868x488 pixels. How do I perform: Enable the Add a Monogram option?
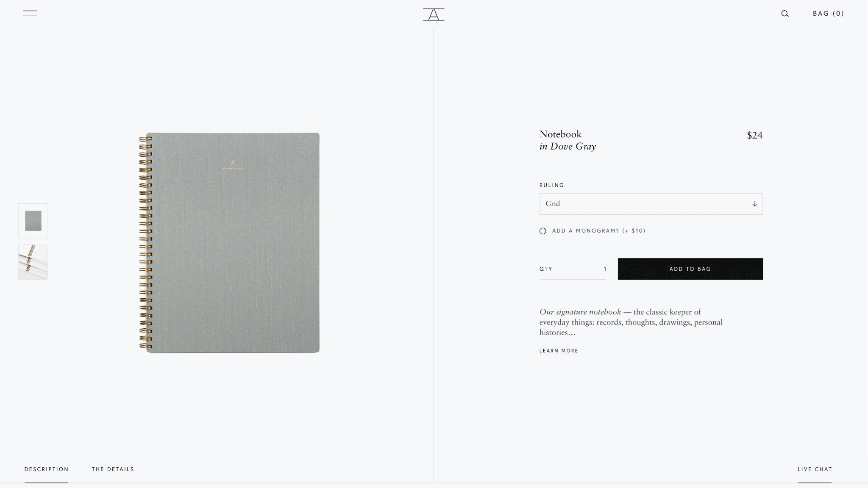pyautogui.click(x=542, y=231)
